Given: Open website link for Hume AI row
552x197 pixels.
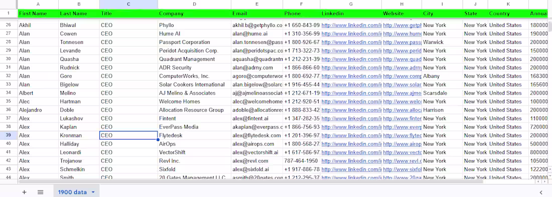Looking at the screenshot, I should point(402,33).
